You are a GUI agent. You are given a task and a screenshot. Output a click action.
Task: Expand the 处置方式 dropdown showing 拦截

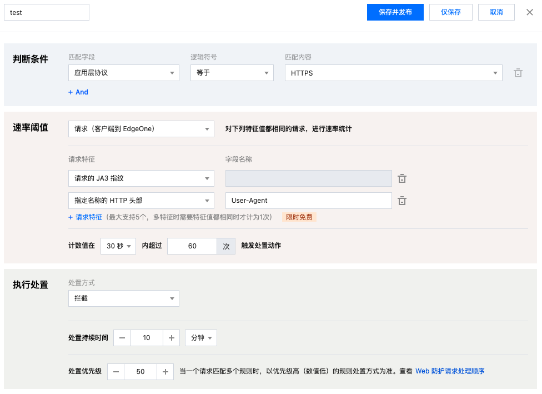click(x=123, y=298)
